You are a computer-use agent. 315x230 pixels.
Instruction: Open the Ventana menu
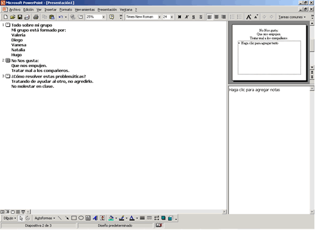pyautogui.click(x=126, y=10)
